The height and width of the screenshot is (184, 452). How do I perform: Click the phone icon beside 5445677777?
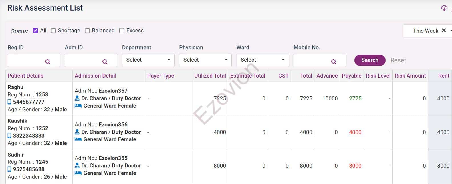pos(9,102)
